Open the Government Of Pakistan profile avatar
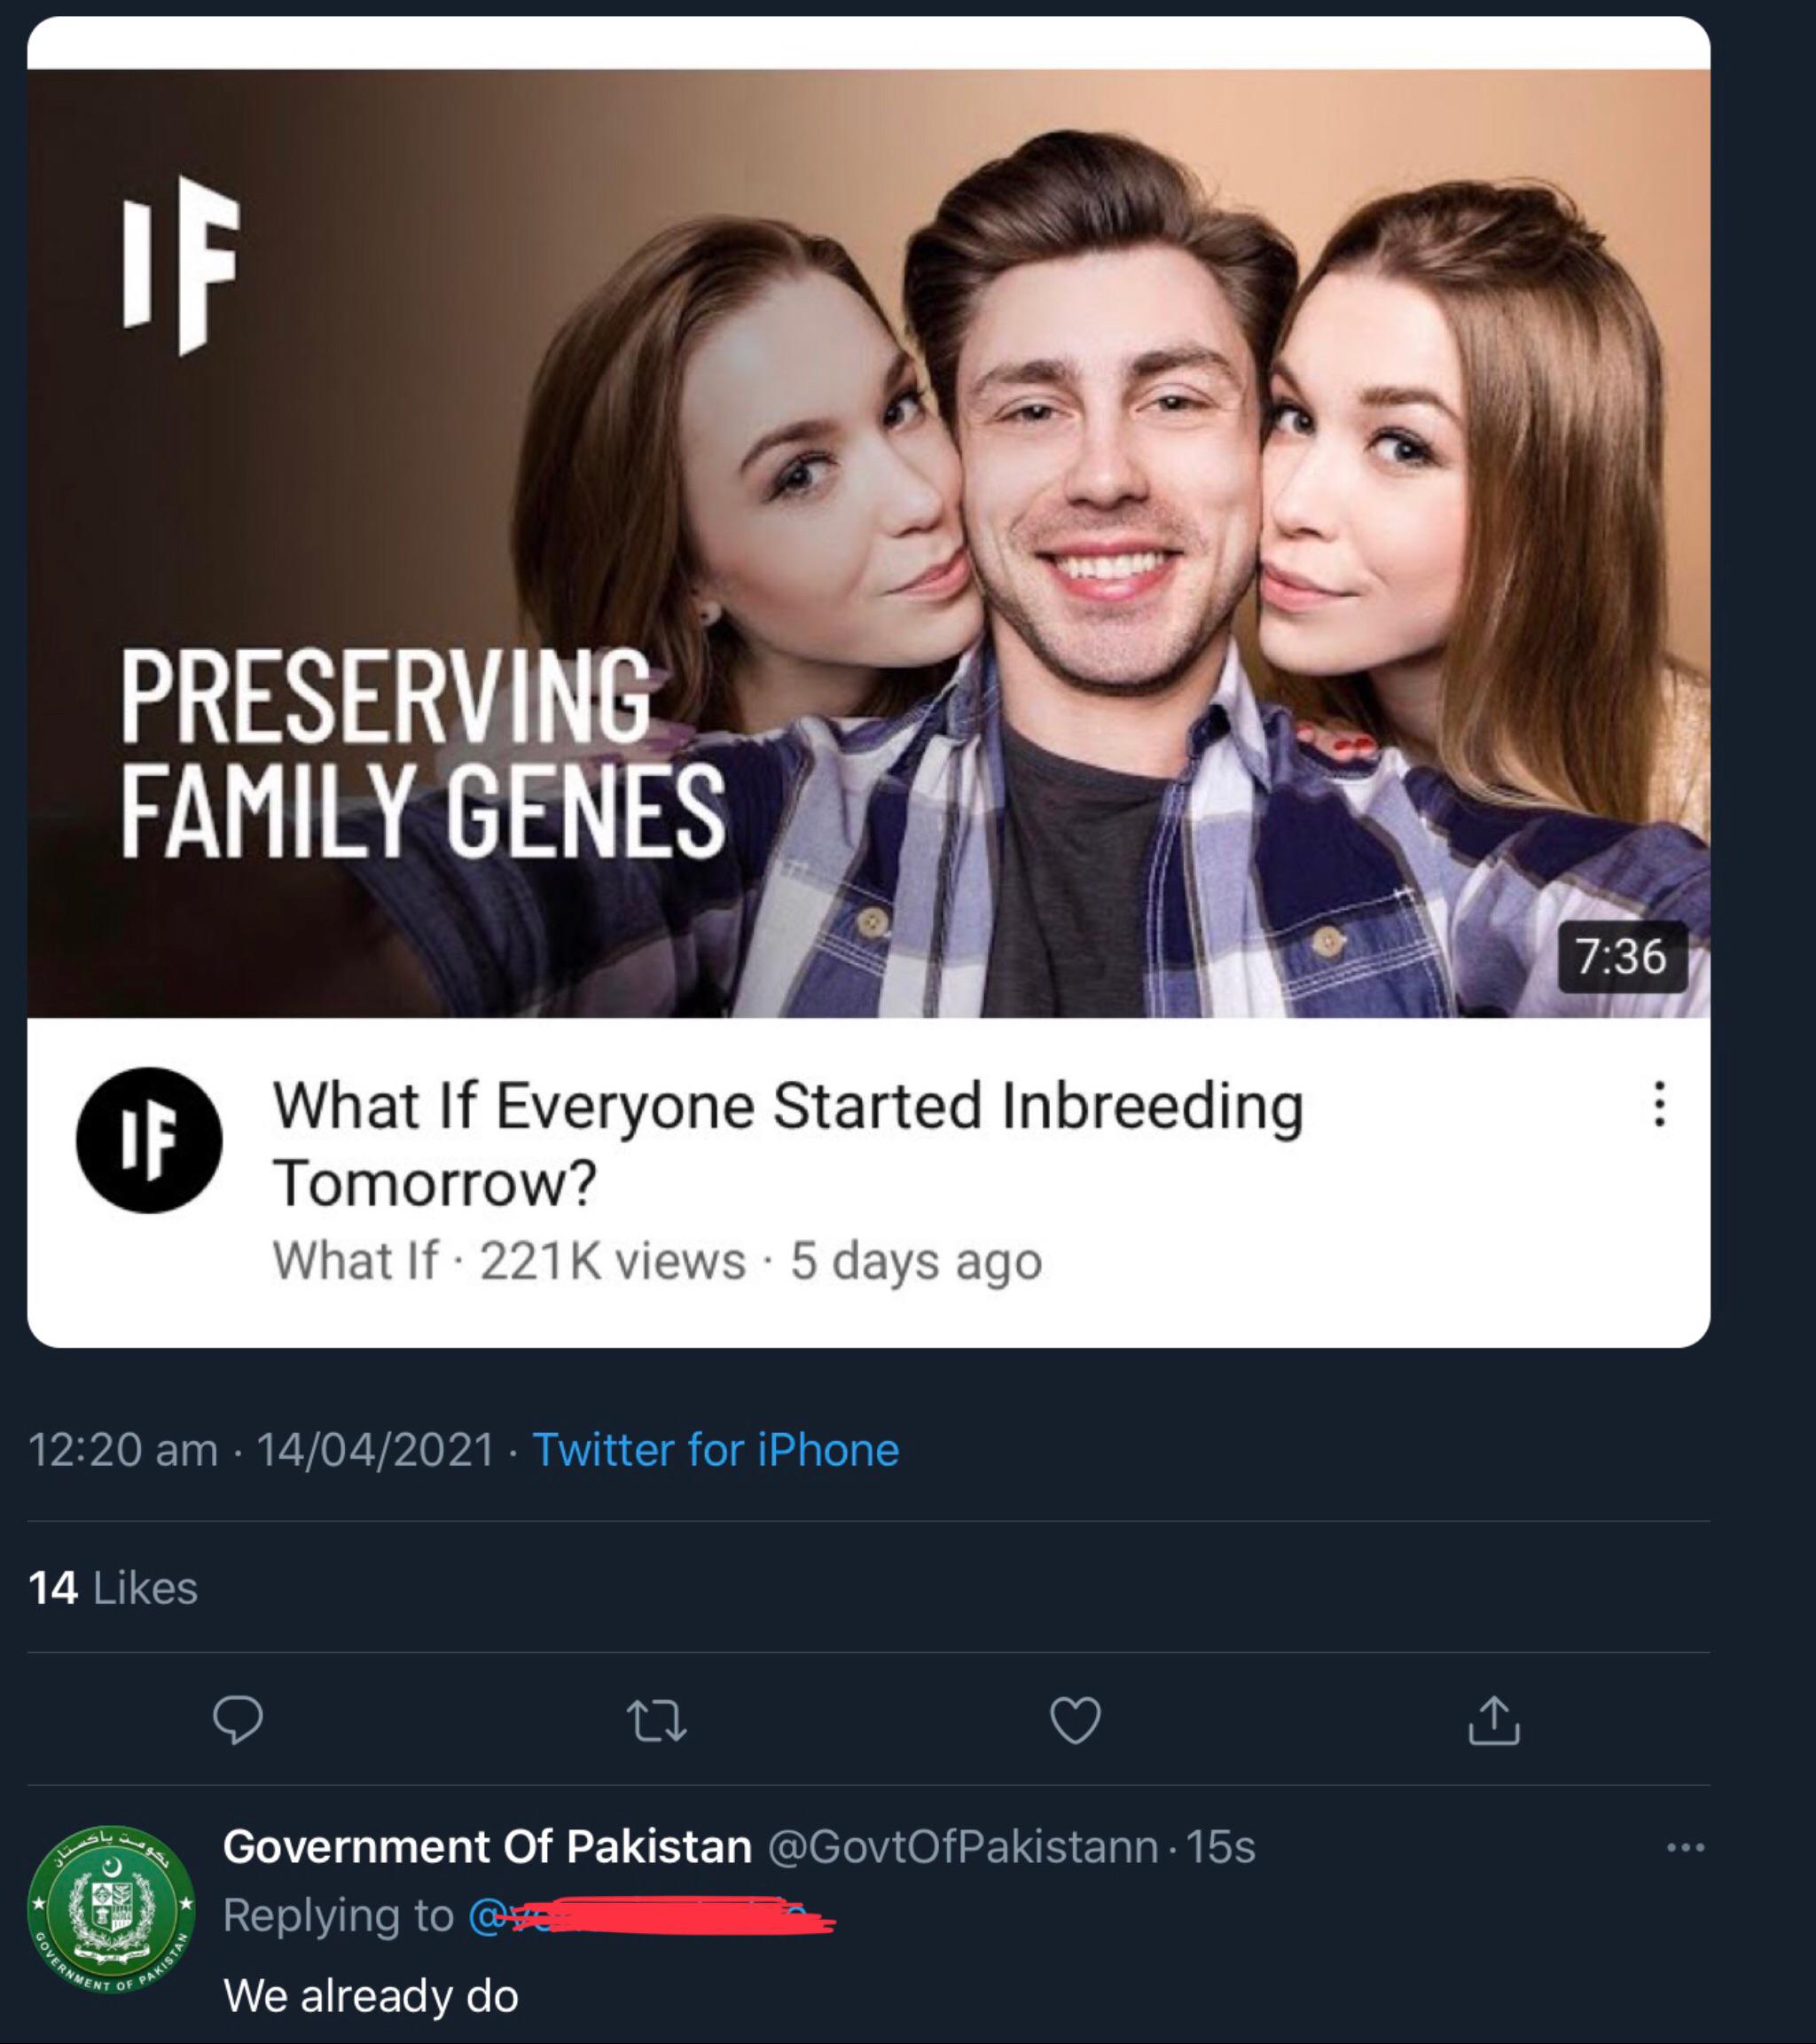This screenshot has height=2044, width=1816. [x=111, y=1908]
